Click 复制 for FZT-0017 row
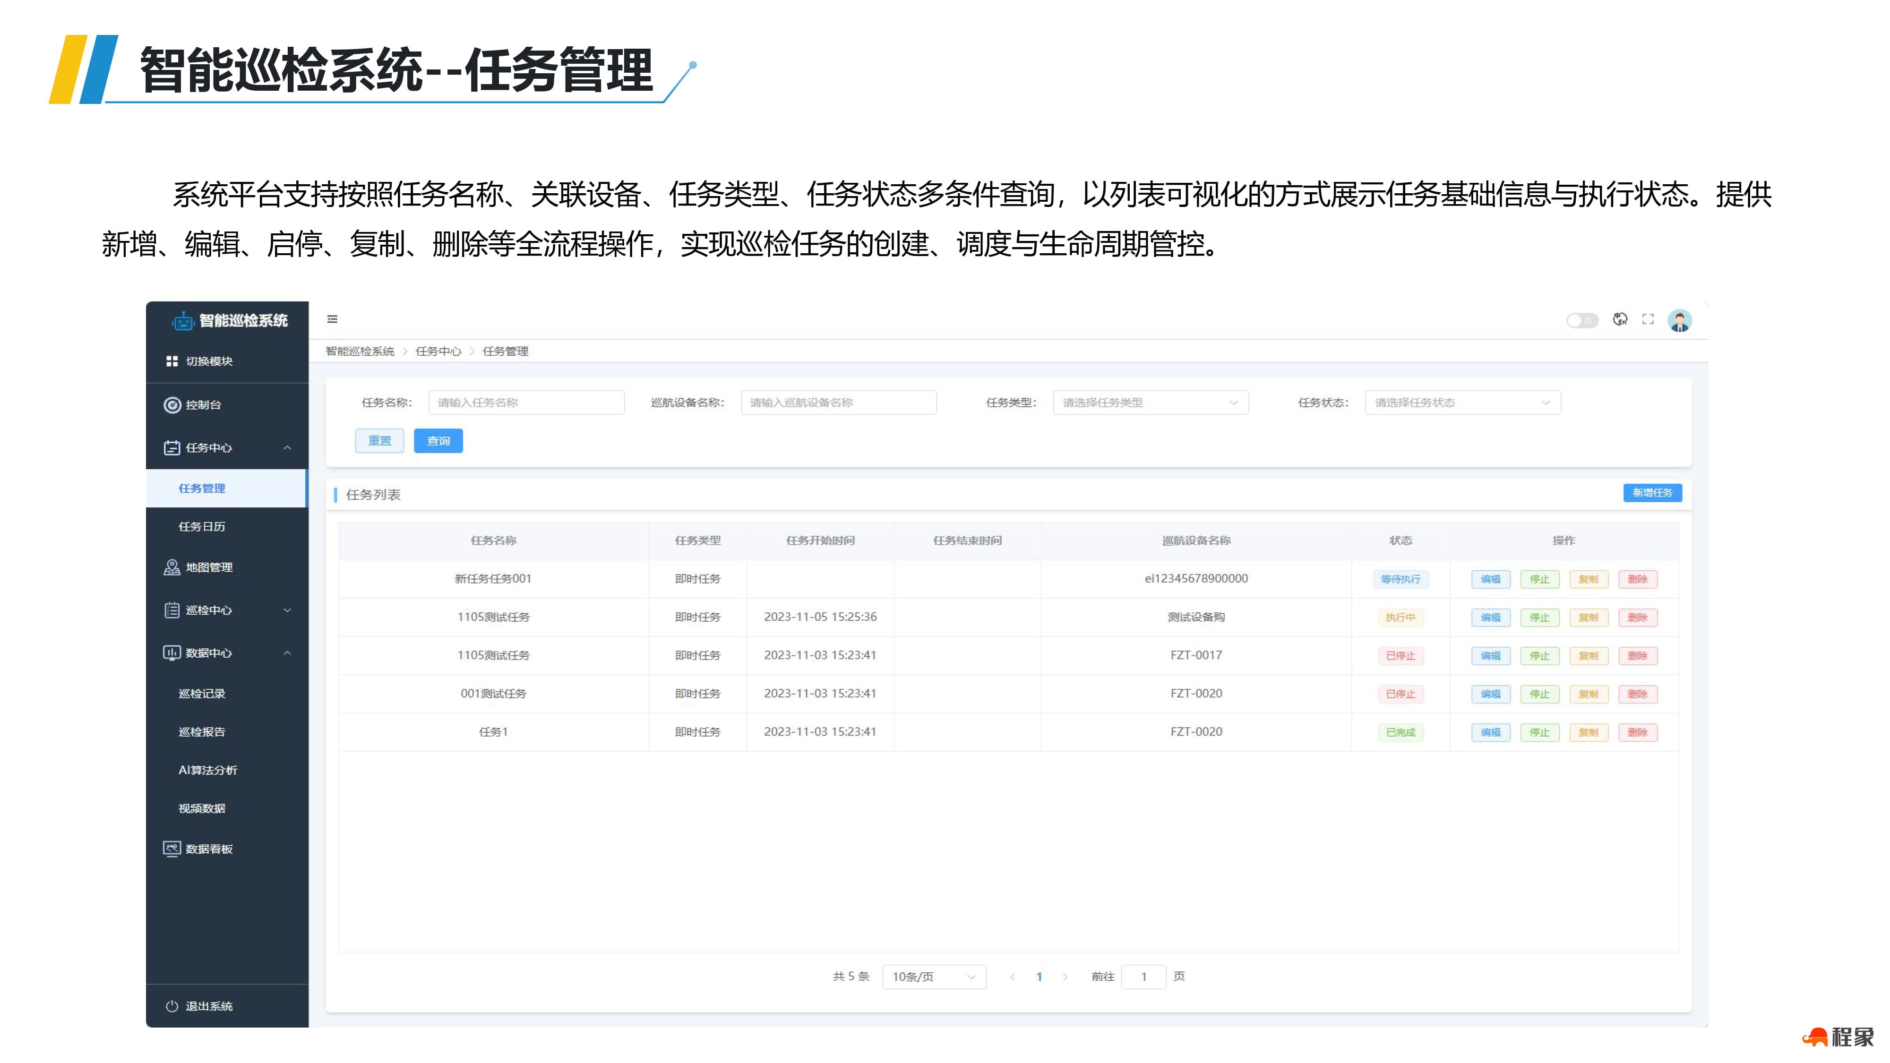1890x1063 pixels. [1589, 656]
